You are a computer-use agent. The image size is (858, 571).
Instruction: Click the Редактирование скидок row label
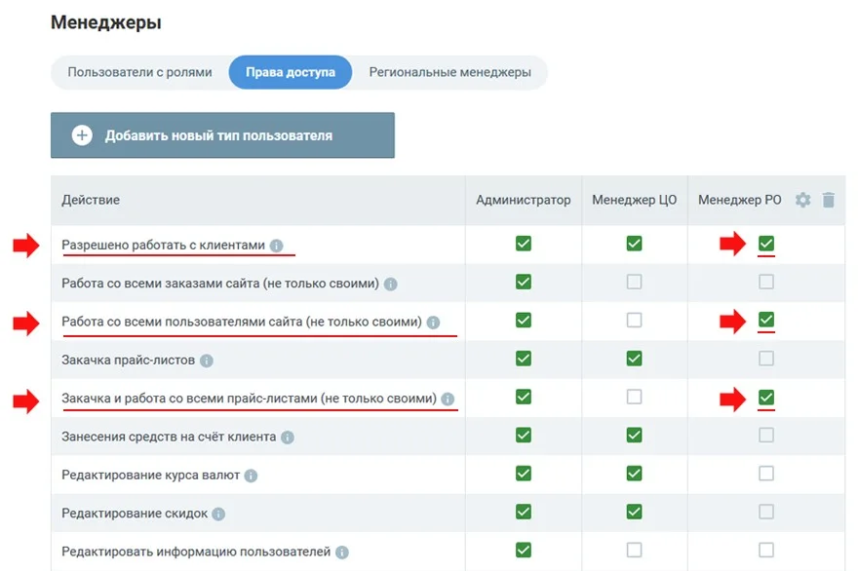point(135,514)
